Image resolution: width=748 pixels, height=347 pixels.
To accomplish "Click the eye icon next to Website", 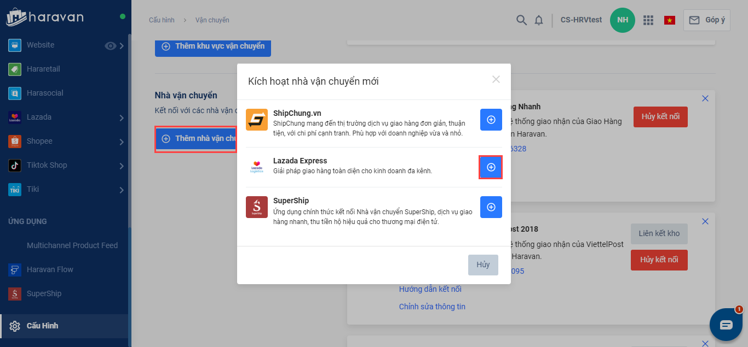I will point(110,46).
